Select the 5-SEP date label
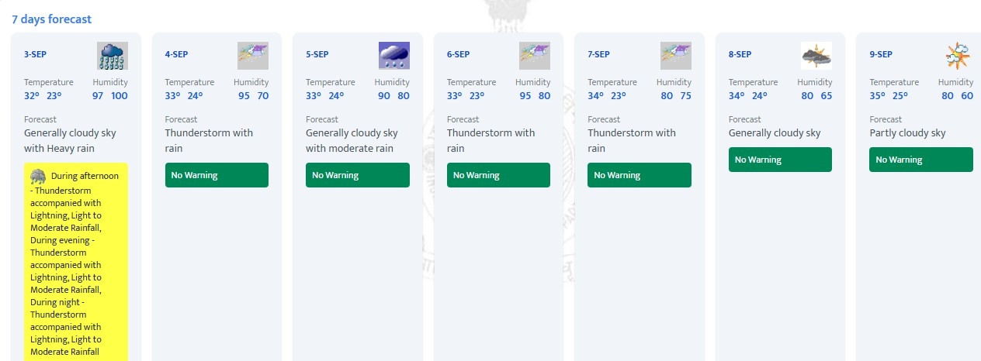The image size is (981, 361). pos(317,54)
